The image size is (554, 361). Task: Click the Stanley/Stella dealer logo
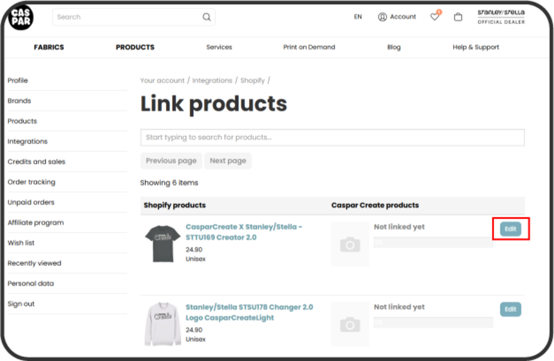(501, 16)
